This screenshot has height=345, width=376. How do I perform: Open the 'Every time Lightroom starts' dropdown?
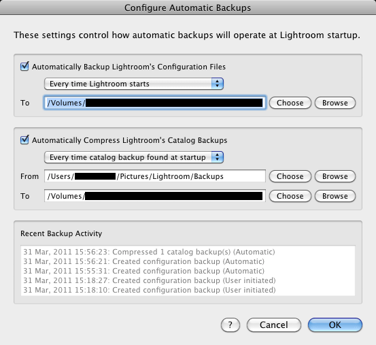134,84
